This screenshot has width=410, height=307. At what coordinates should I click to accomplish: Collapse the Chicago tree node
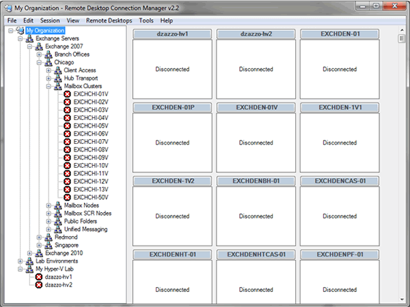point(40,62)
